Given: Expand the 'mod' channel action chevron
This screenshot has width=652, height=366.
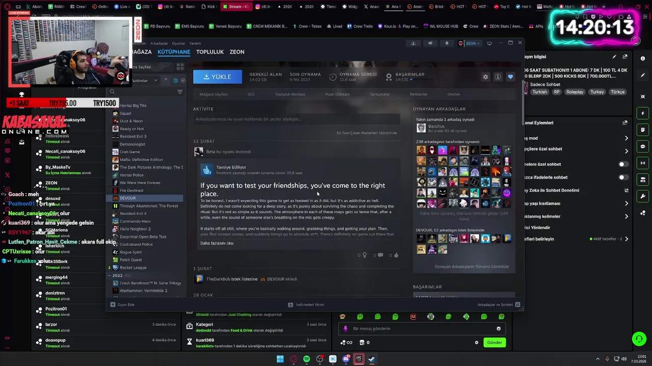Looking at the screenshot, I should [627, 138].
